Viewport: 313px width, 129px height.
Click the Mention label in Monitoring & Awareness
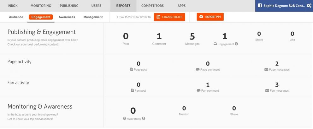click(x=184, y=114)
